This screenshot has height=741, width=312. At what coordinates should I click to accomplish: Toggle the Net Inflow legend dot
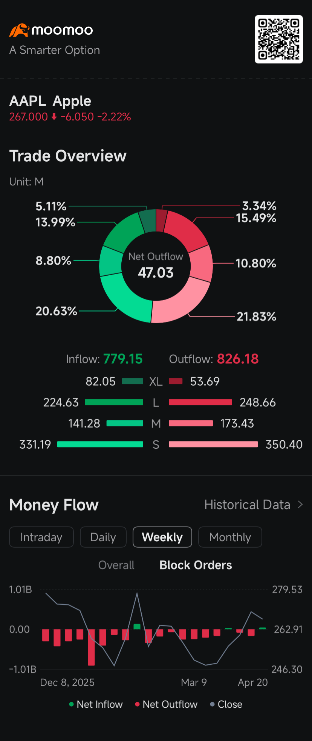click(72, 704)
